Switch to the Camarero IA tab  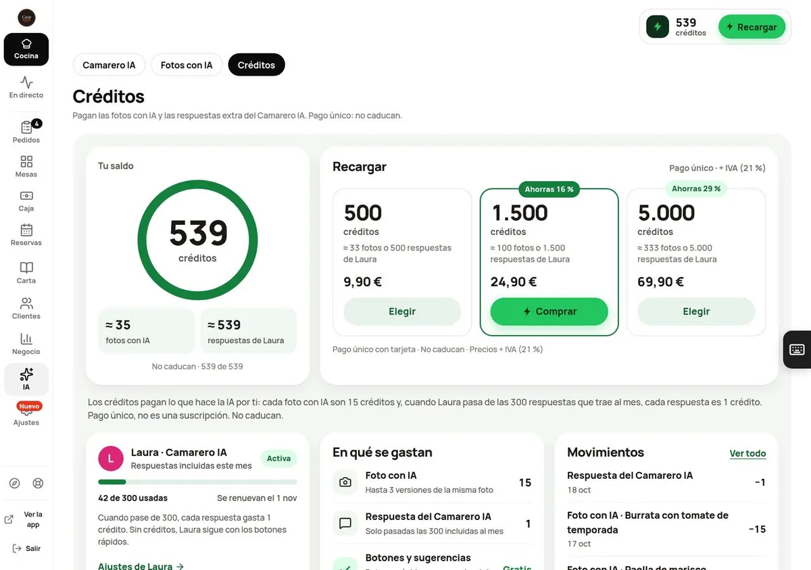click(x=109, y=65)
